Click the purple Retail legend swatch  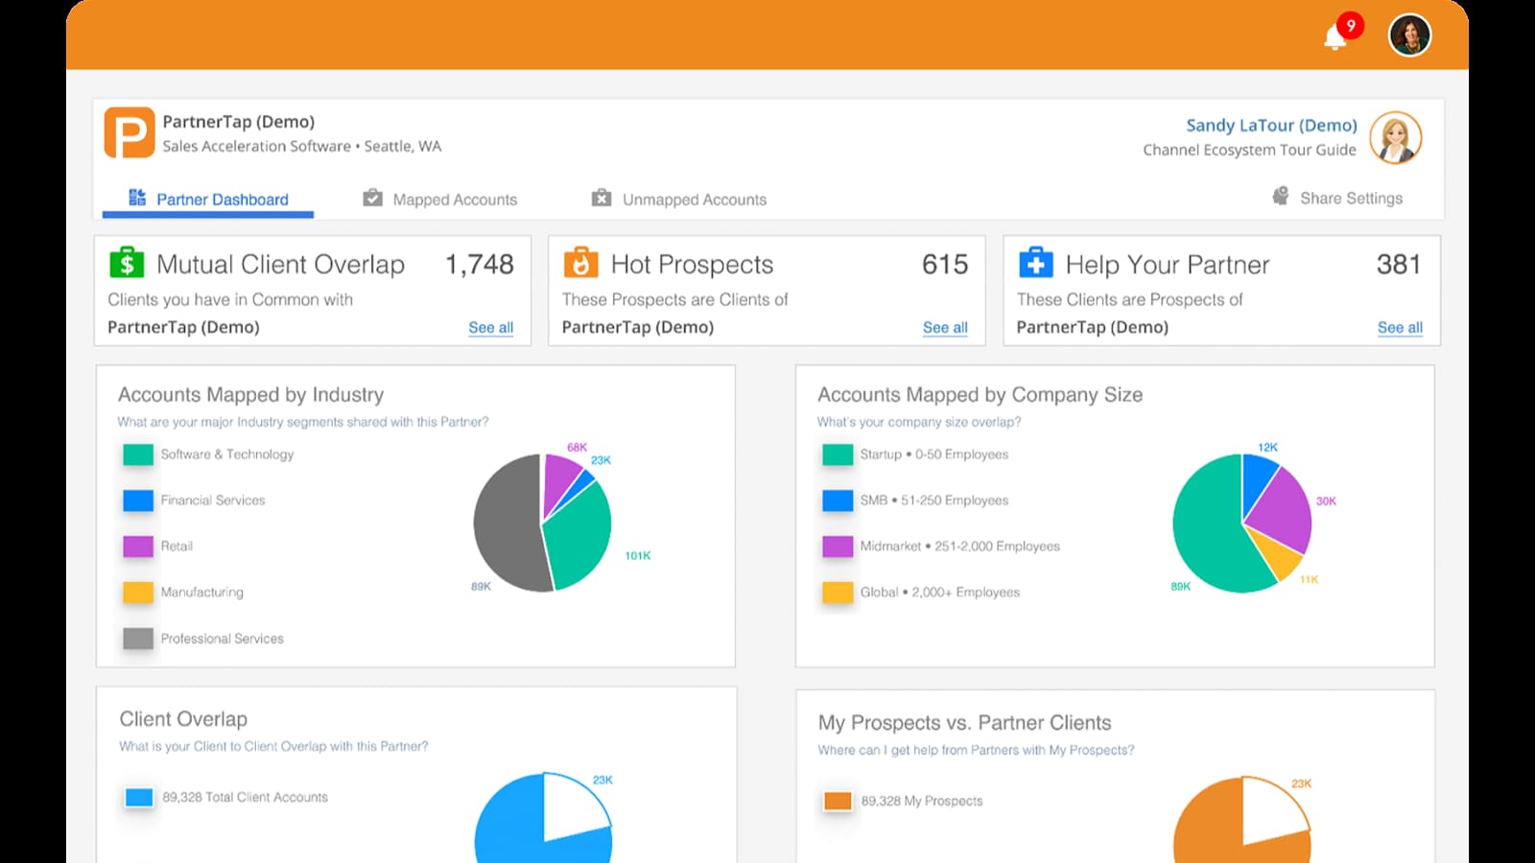click(138, 547)
